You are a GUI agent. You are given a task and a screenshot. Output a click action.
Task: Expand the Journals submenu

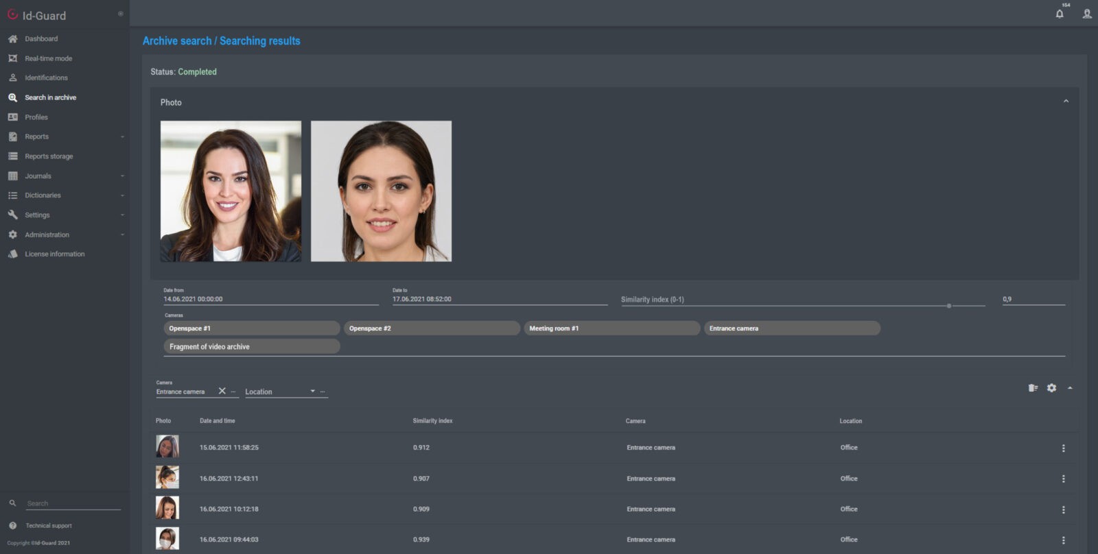coord(122,176)
